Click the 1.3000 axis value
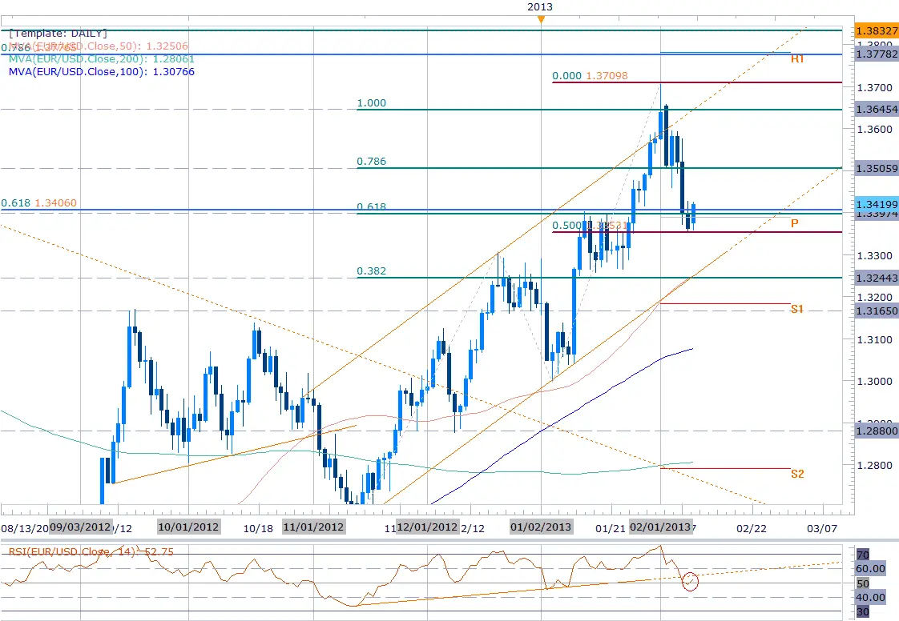 coord(874,382)
